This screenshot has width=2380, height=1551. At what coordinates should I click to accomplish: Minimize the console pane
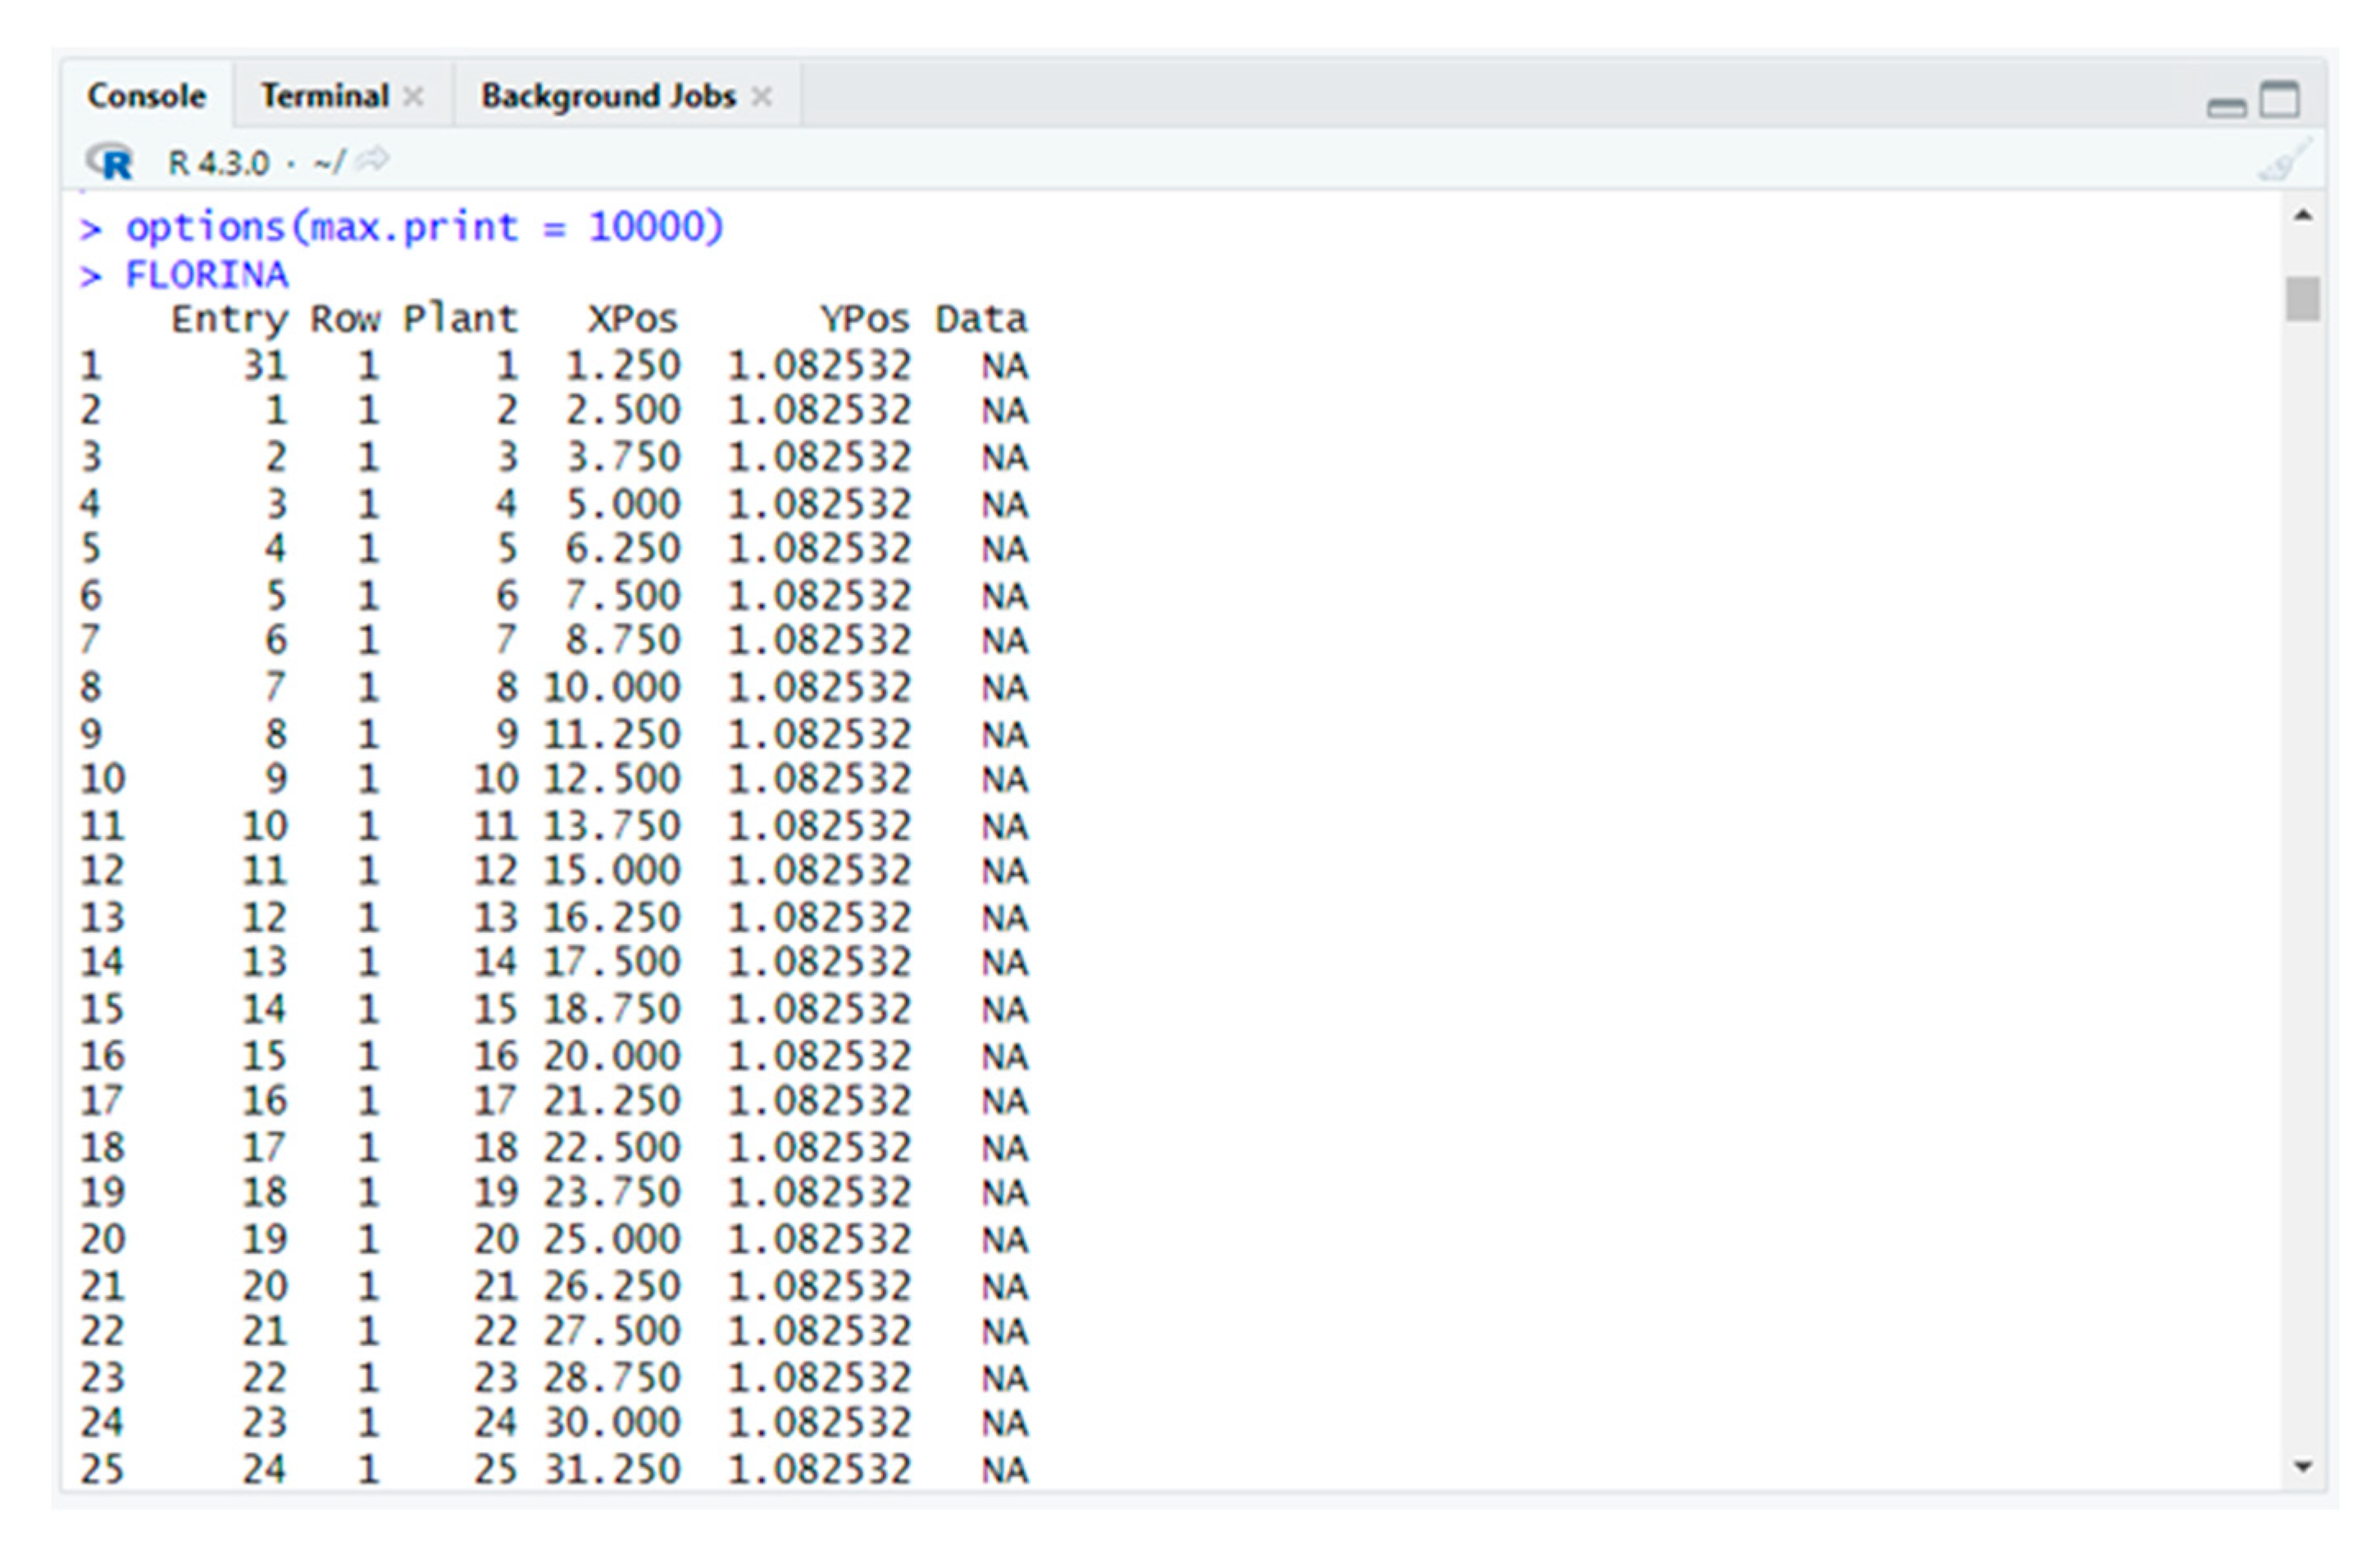point(2226,107)
